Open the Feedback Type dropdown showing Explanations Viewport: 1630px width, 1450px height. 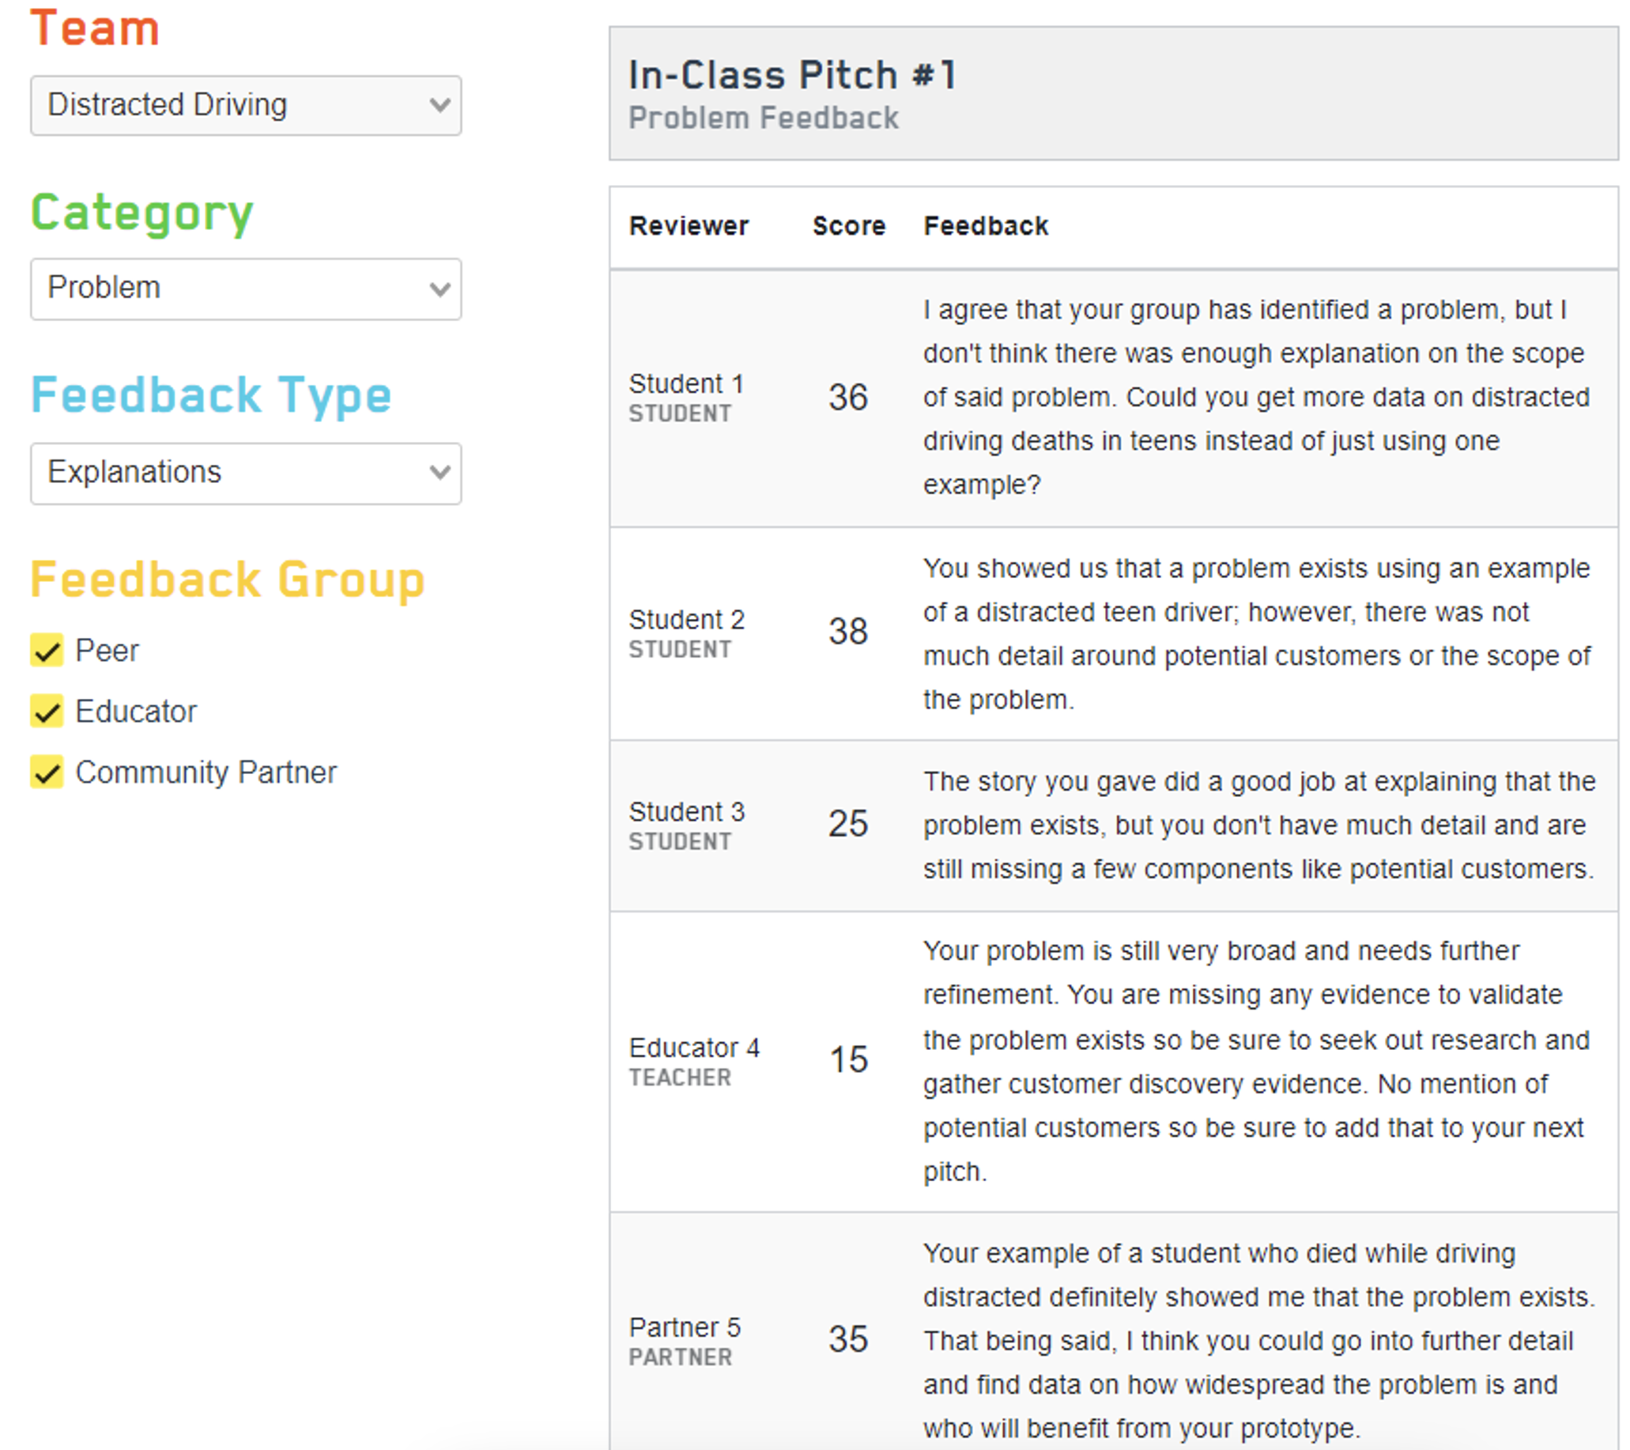(246, 473)
